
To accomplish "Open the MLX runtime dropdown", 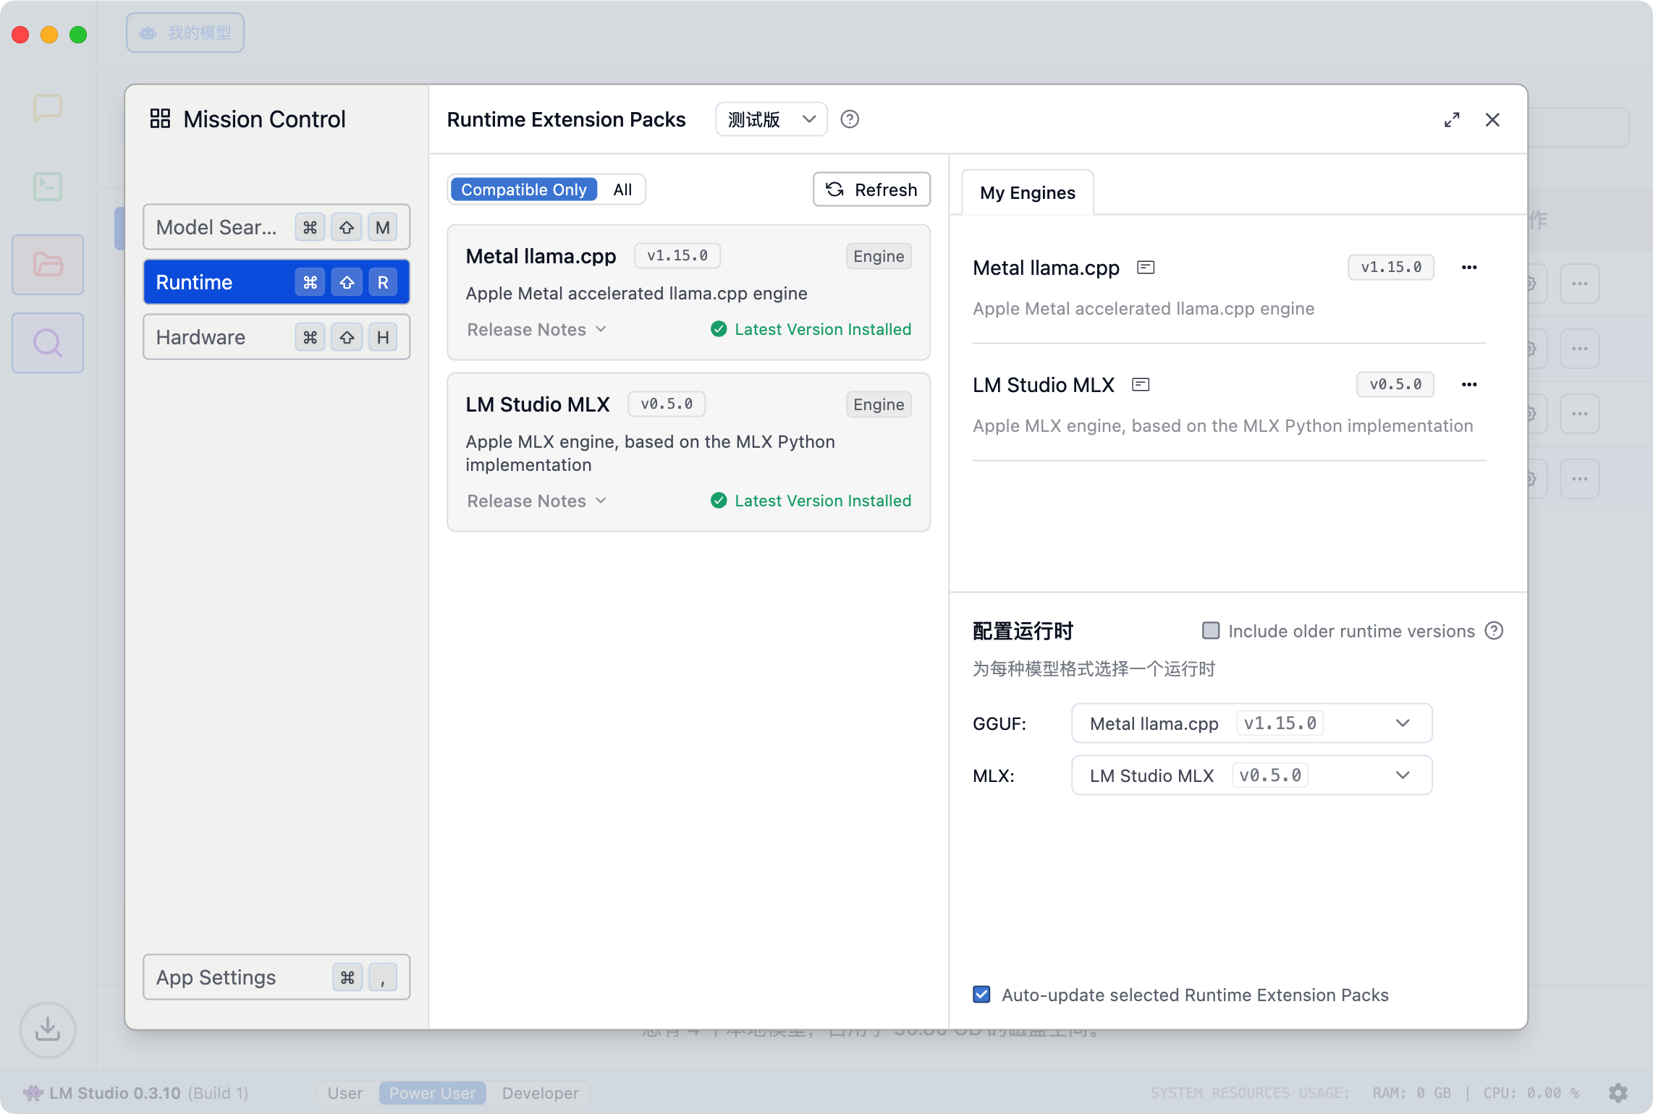I will (1252, 775).
